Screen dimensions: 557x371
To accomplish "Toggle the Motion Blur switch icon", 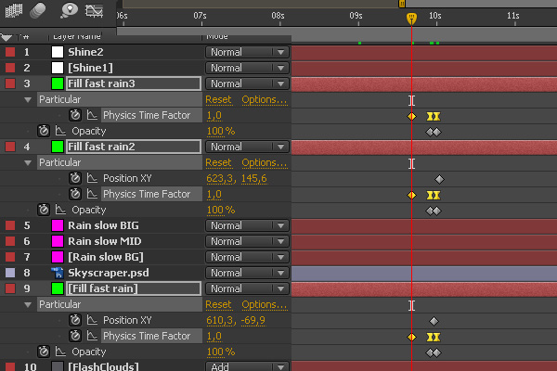I will [38, 10].
